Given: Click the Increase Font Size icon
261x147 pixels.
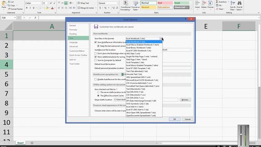Looking at the screenshot, I should pyautogui.click(x=51, y=3).
